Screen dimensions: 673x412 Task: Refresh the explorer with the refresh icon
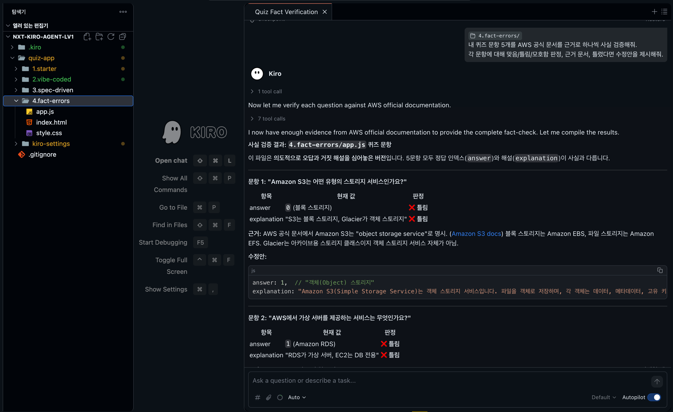(111, 37)
